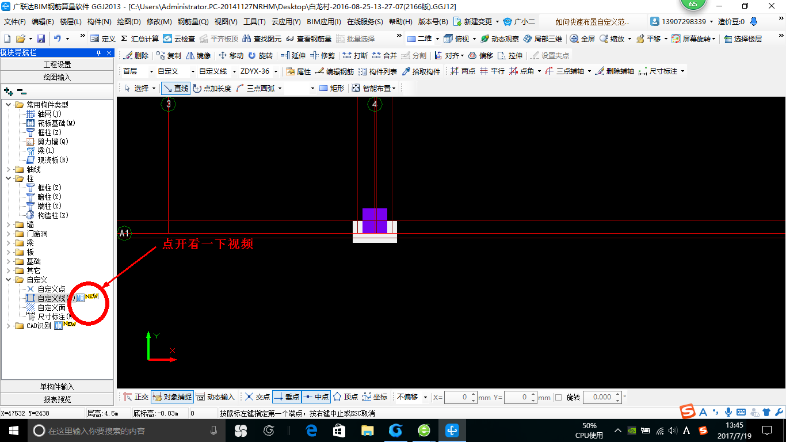This screenshot has width=786, height=442.
Task: Check the 旋转 rotation checkbox
Action: point(558,397)
